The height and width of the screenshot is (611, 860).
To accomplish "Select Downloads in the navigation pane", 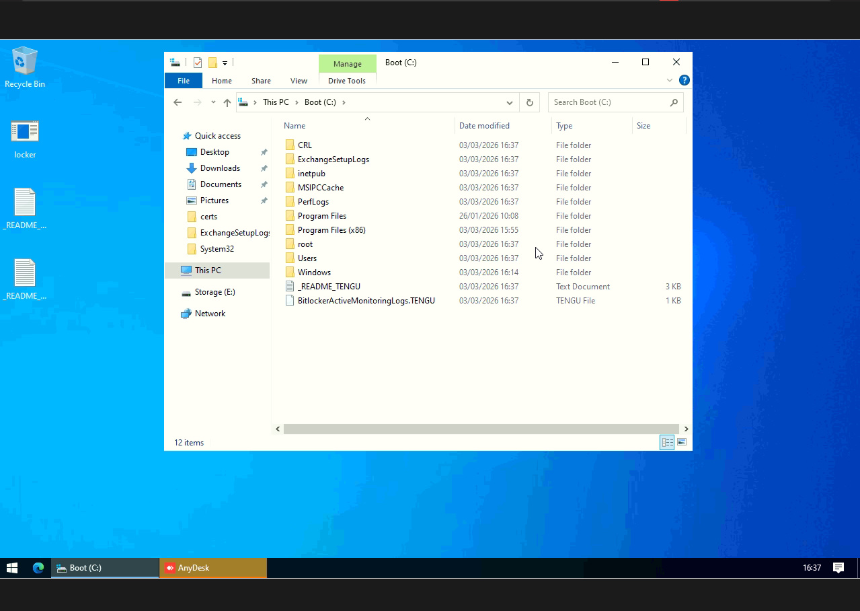I will tap(220, 168).
